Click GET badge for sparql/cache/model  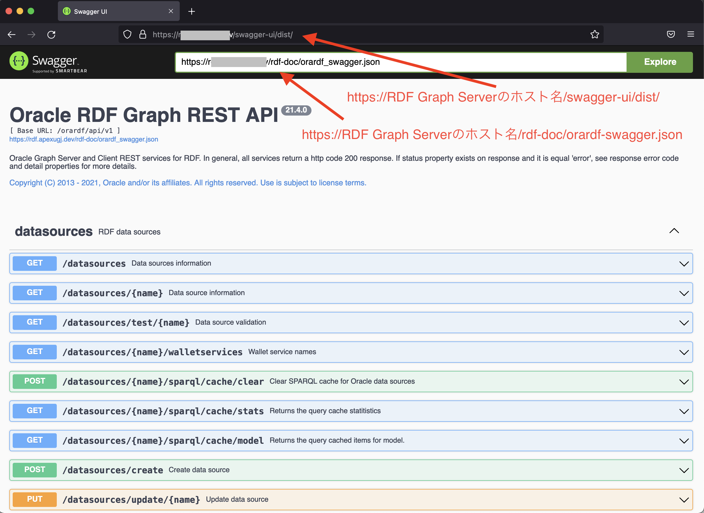click(35, 440)
